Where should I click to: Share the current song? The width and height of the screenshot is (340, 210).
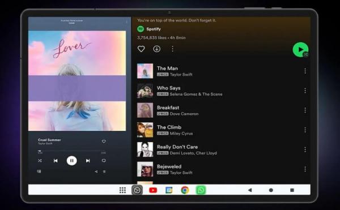coord(96,172)
